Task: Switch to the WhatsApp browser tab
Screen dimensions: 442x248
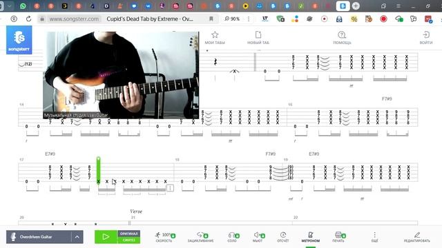Action: pyautogui.click(x=23, y=6)
